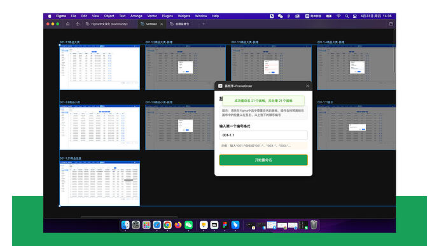The width and height of the screenshot is (439, 246).
Task: Open blue Lark app in dock
Action: (x=235, y=225)
